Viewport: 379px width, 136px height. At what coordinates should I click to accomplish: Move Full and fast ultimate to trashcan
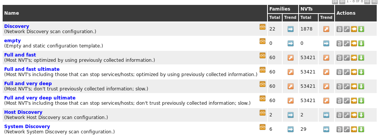tap(340, 72)
